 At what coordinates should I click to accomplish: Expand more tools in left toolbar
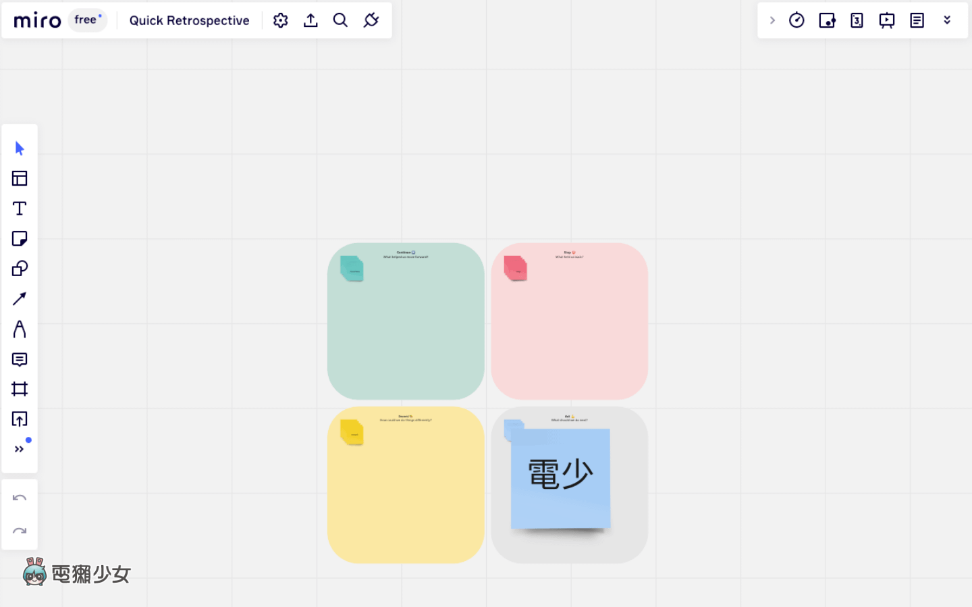(20, 449)
